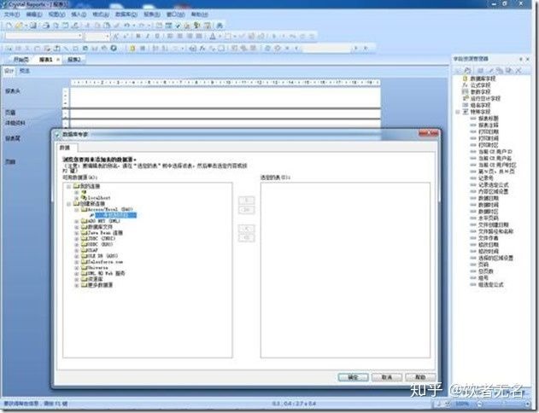539x413 pixels.
Task: Close the 报表1 tab
Action: click(x=58, y=60)
